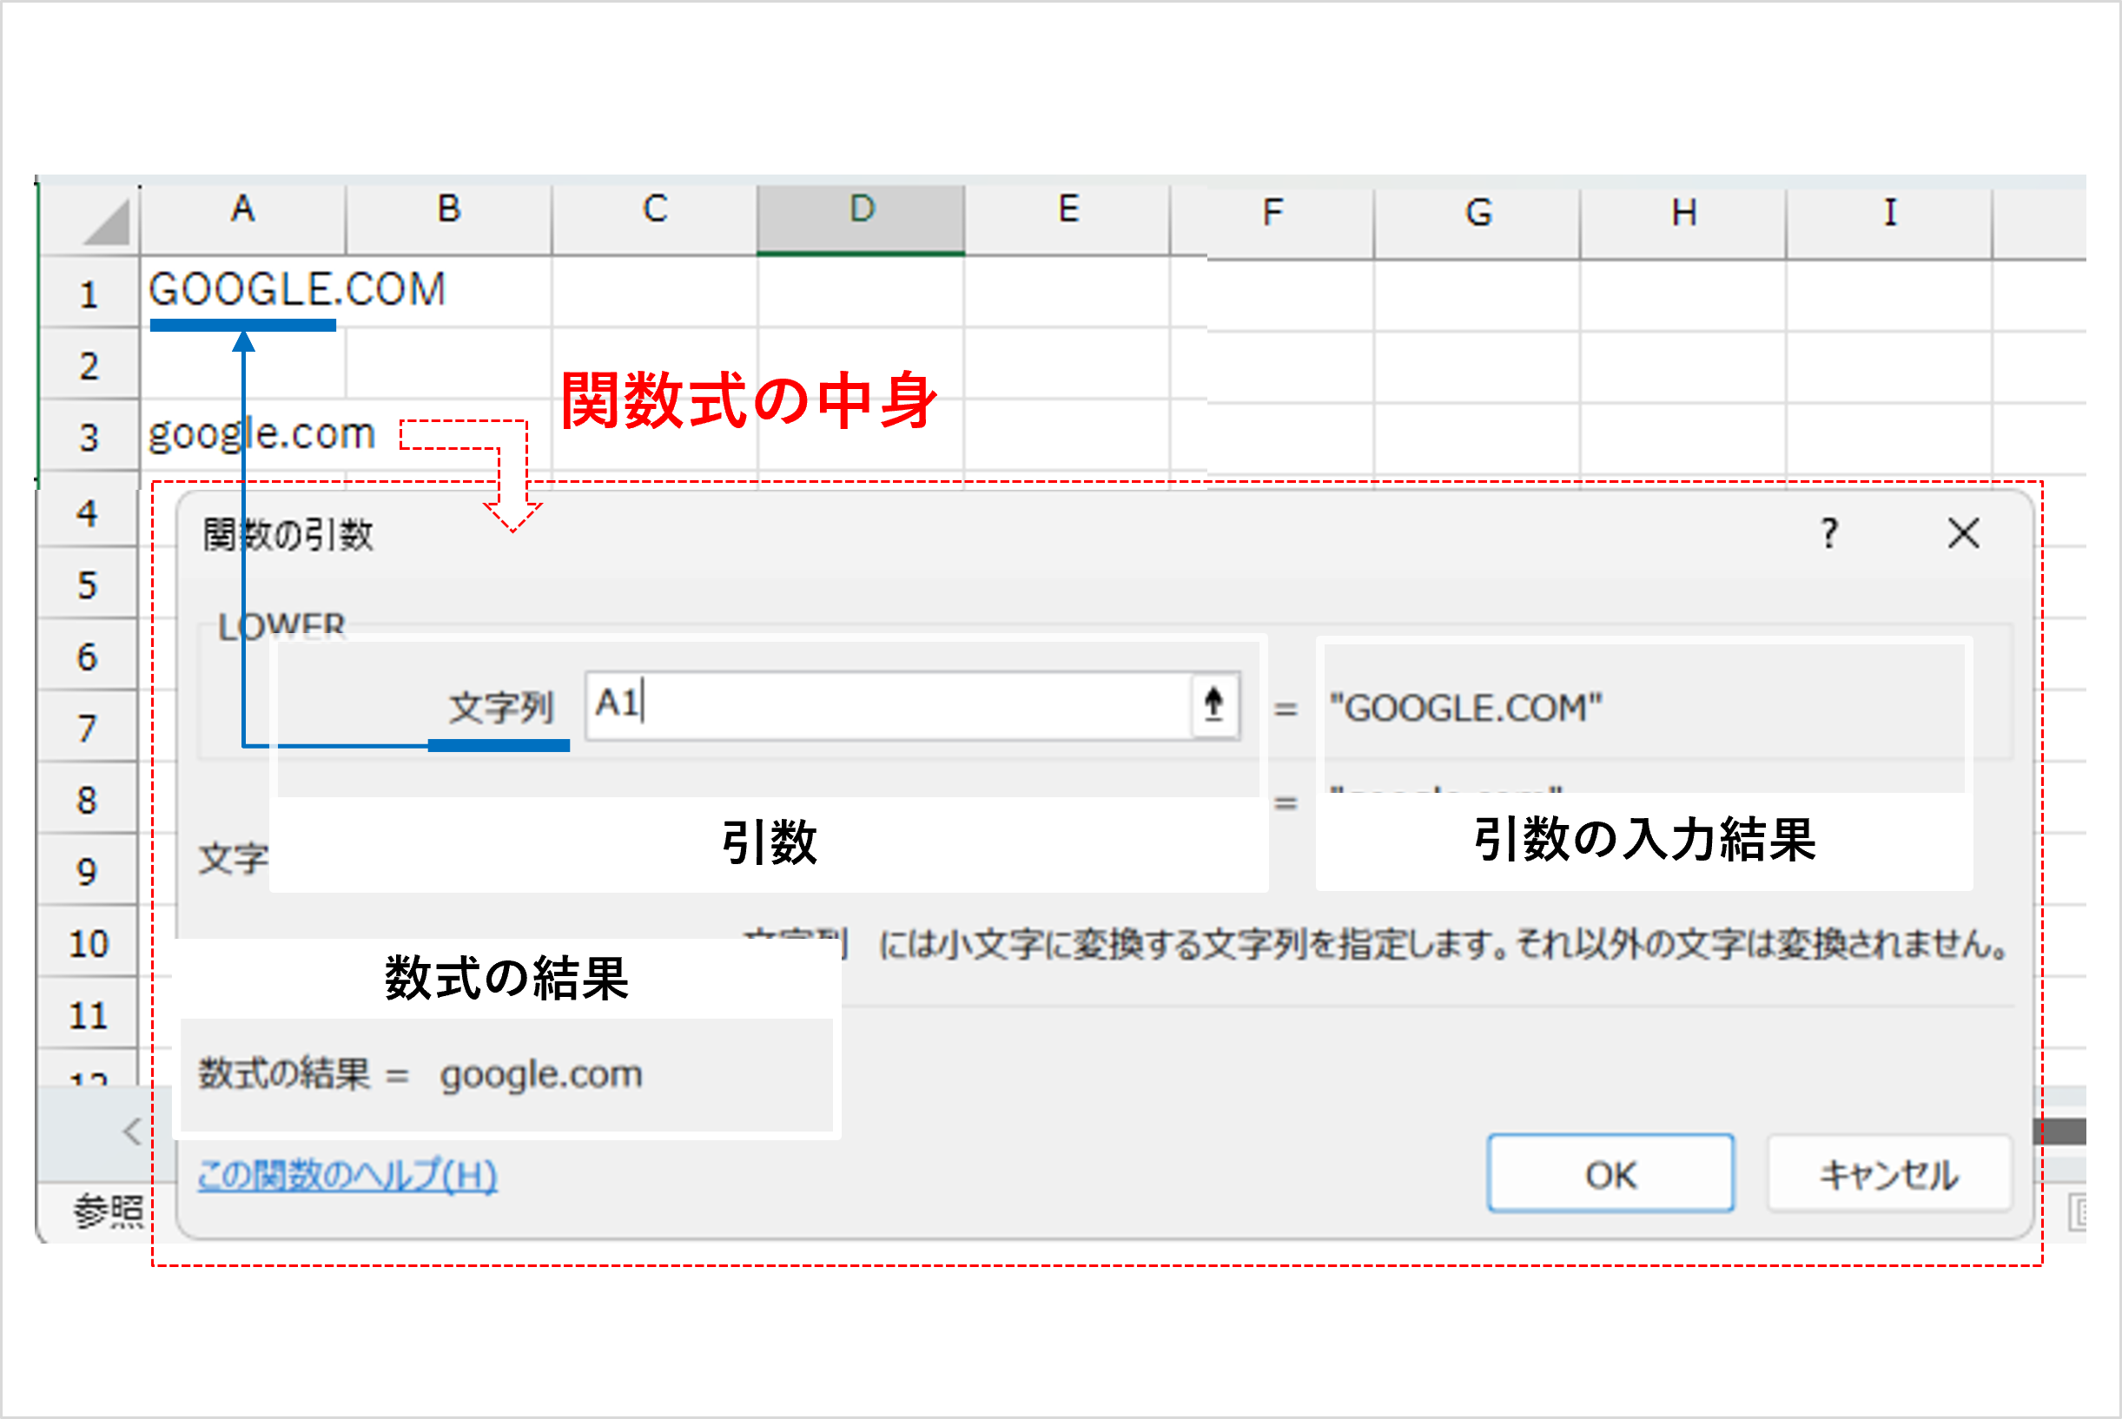
Task: Select column D header
Action: click(860, 213)
